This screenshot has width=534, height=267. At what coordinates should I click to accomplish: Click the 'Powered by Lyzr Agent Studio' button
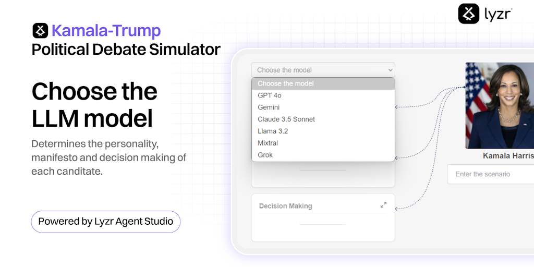(x=105, y=222)
